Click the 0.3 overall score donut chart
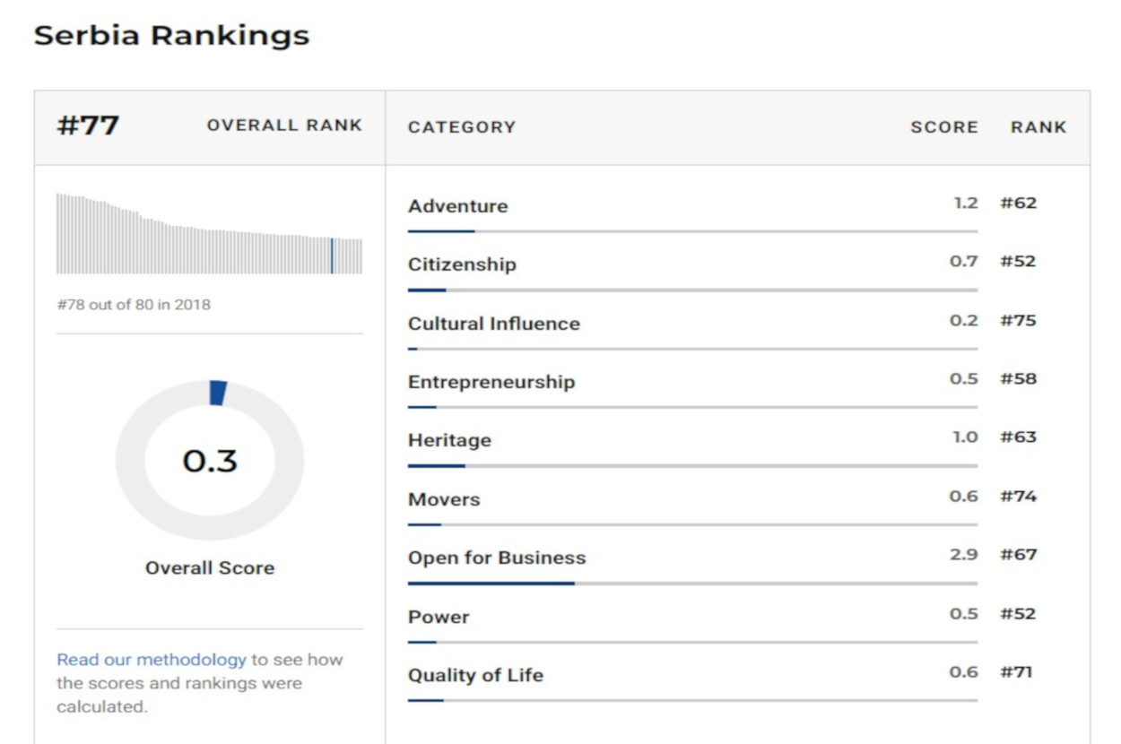Image resolution: width=1121 pixels, height=744 pixels. pyautogui.click(x=210, y=460)
